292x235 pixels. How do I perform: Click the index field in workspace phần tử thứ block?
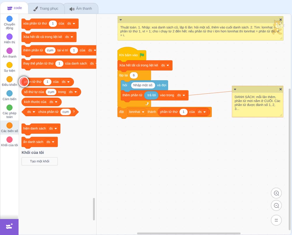(183, 112)
